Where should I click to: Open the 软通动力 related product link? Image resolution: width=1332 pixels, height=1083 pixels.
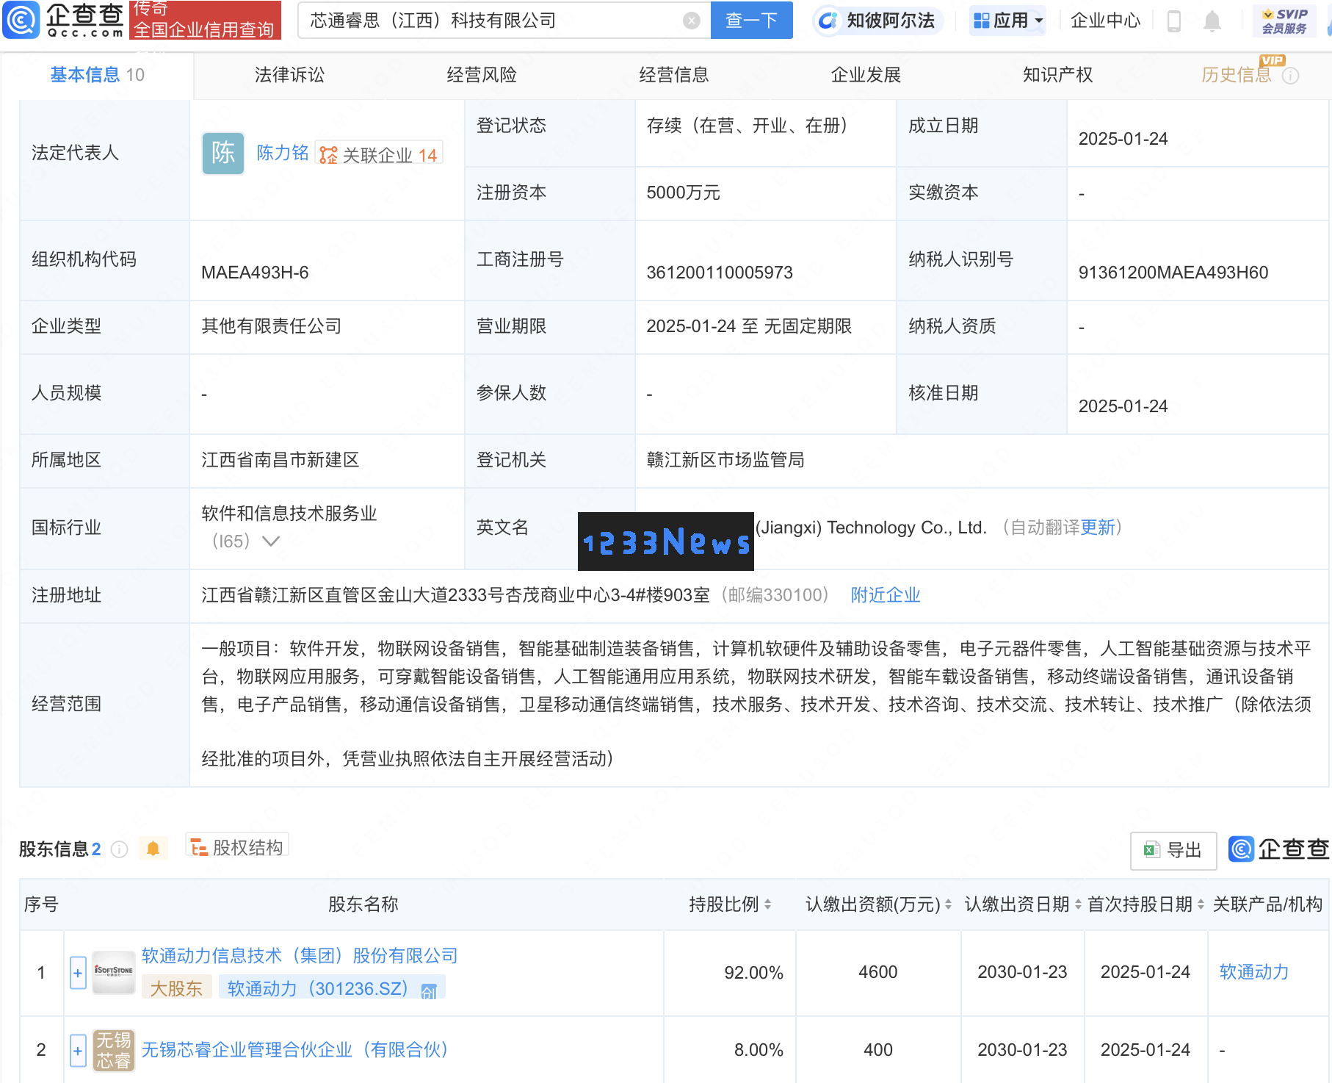pos(1254,972)
